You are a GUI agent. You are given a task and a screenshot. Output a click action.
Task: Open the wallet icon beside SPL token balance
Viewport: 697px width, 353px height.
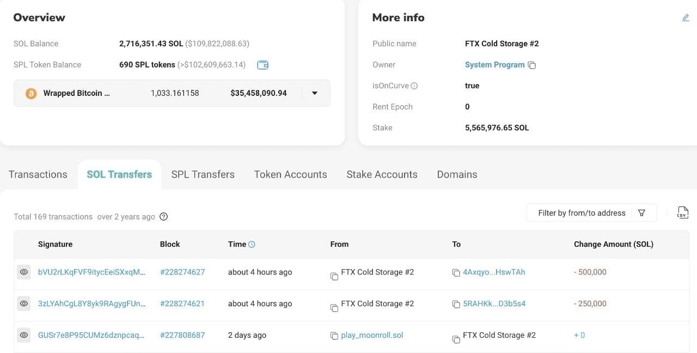[262, 65]
